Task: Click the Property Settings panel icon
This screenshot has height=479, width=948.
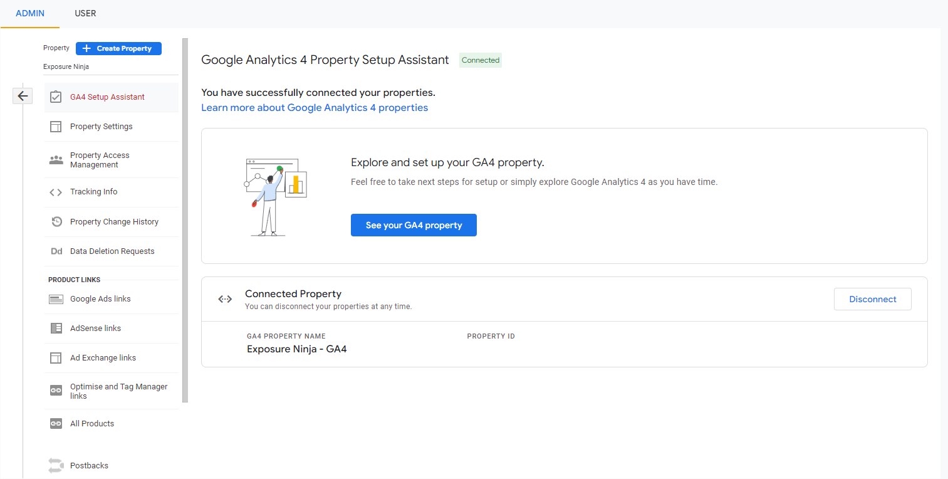Action: click(x=56, y=126)
